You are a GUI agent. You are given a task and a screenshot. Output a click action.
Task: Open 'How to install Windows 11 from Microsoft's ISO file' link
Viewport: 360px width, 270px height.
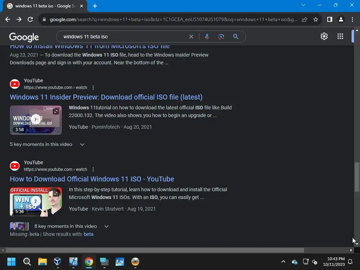click(x=90, y=47)
